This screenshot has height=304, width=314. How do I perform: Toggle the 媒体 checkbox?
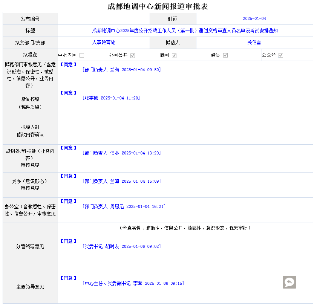(x=225, y=55)
